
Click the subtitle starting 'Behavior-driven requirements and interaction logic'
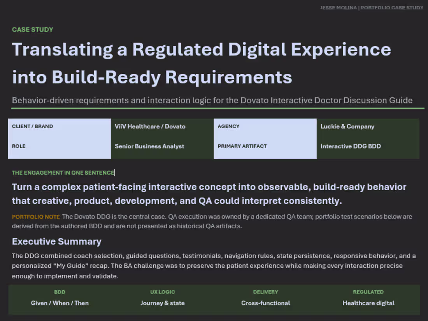coord(212,100)
